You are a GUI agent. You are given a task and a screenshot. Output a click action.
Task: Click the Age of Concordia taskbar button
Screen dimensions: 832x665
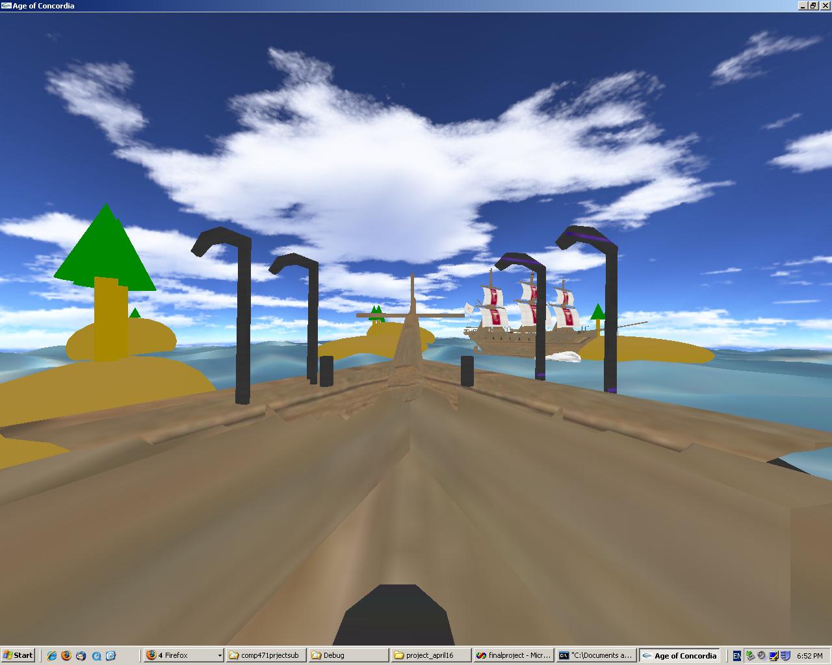pos(679,655)
